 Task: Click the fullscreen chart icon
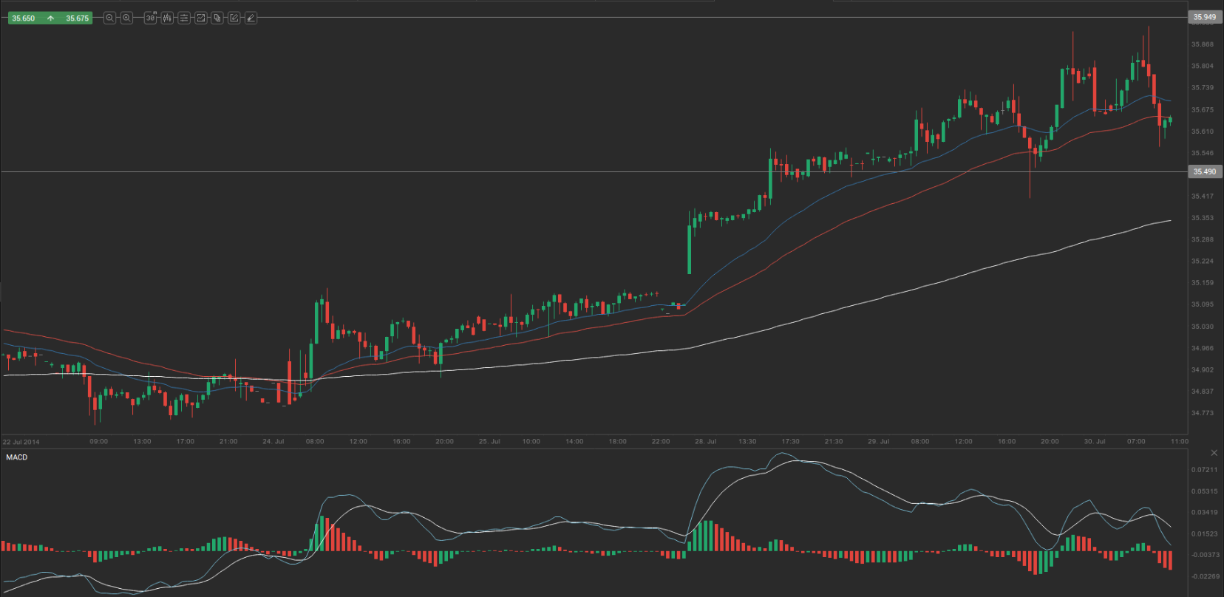click(x=200, y=18)
